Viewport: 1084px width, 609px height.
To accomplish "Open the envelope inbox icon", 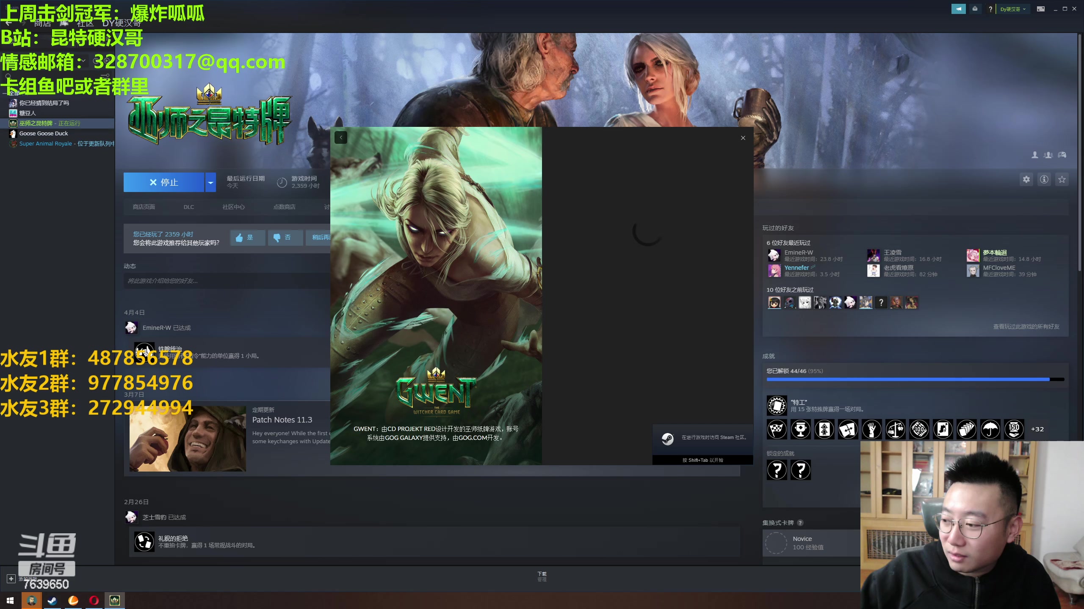I will tap(975, 9).
